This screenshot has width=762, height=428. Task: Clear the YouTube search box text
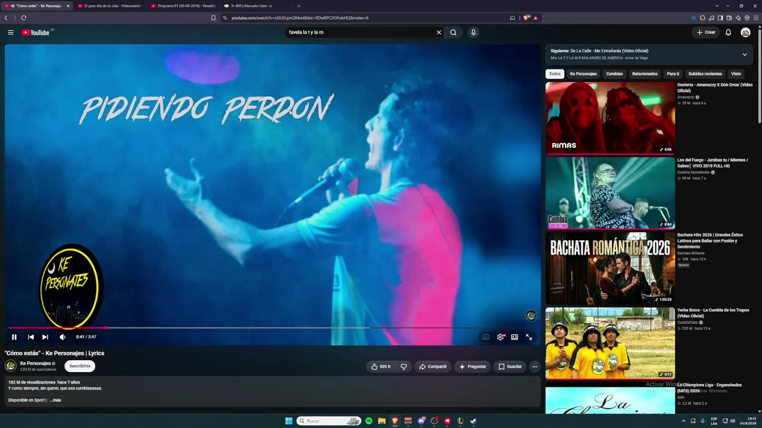pos(439,32)
